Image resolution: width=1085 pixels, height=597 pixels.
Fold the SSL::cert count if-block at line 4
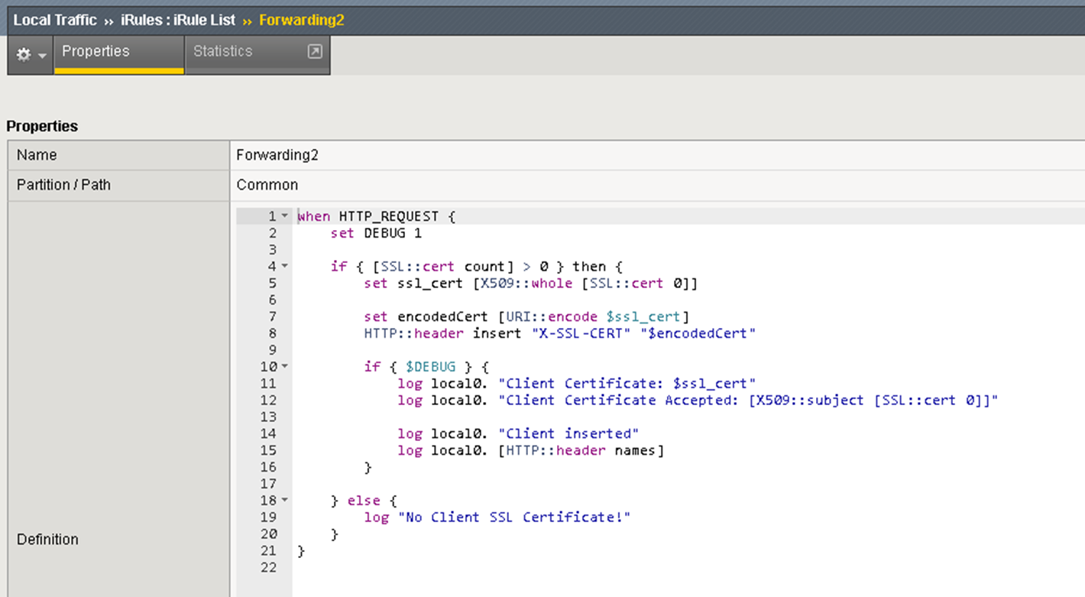point(285,267)
